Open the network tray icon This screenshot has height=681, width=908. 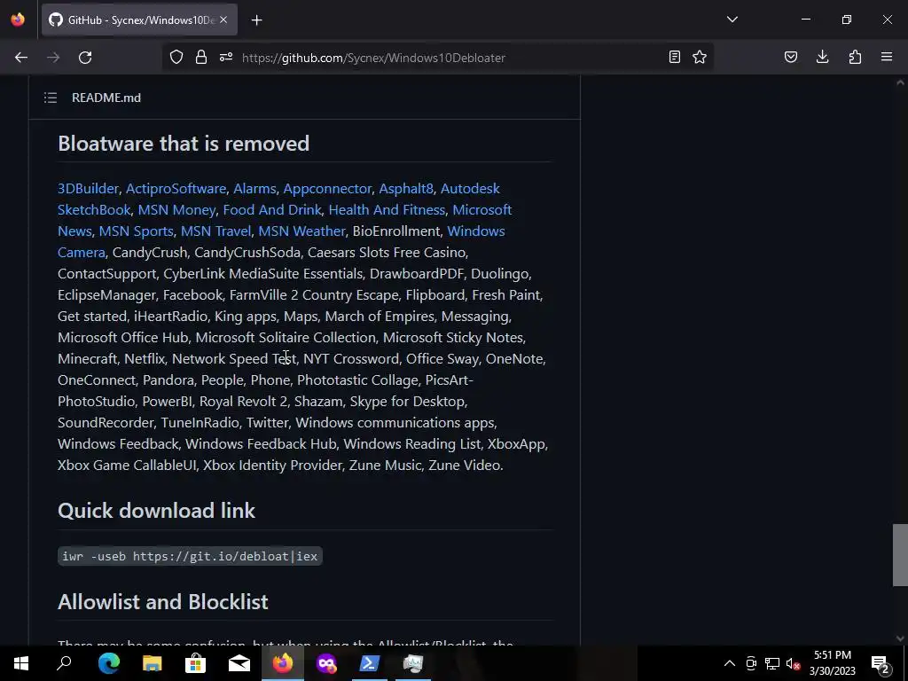(772, 663)
